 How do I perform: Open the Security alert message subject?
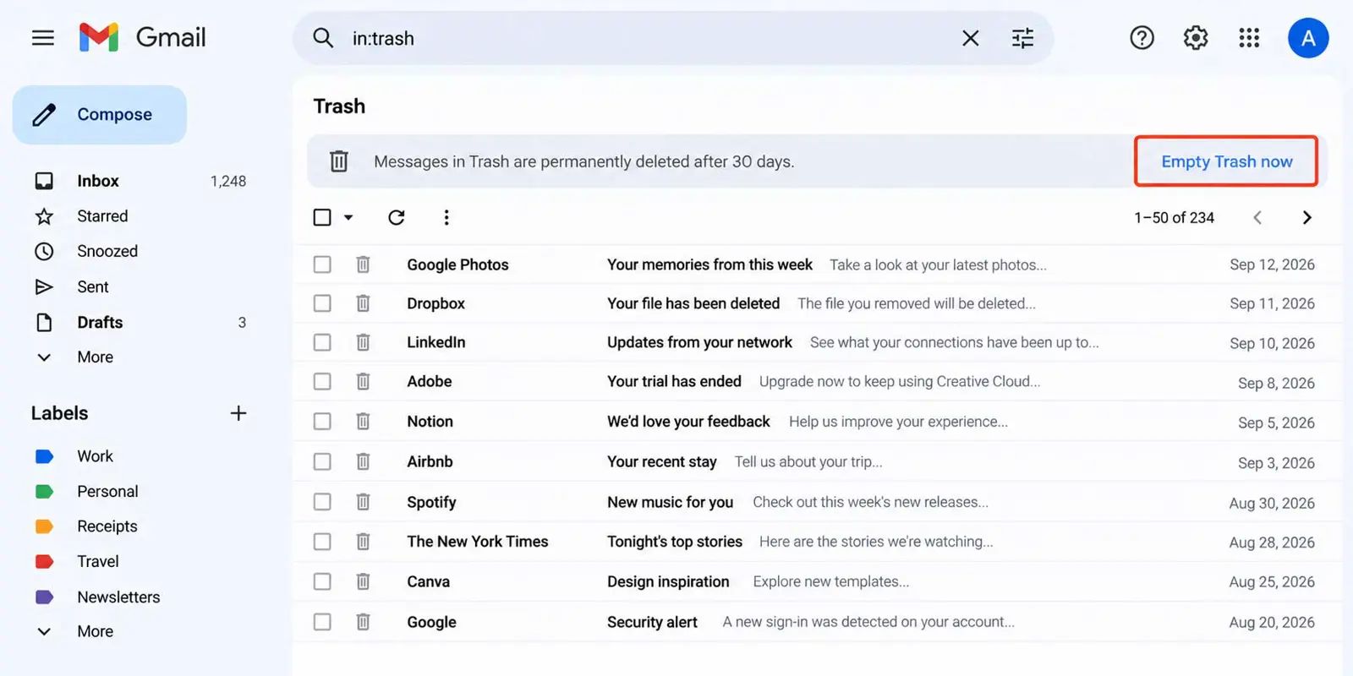pyautogui.click(x=652, y=622)
